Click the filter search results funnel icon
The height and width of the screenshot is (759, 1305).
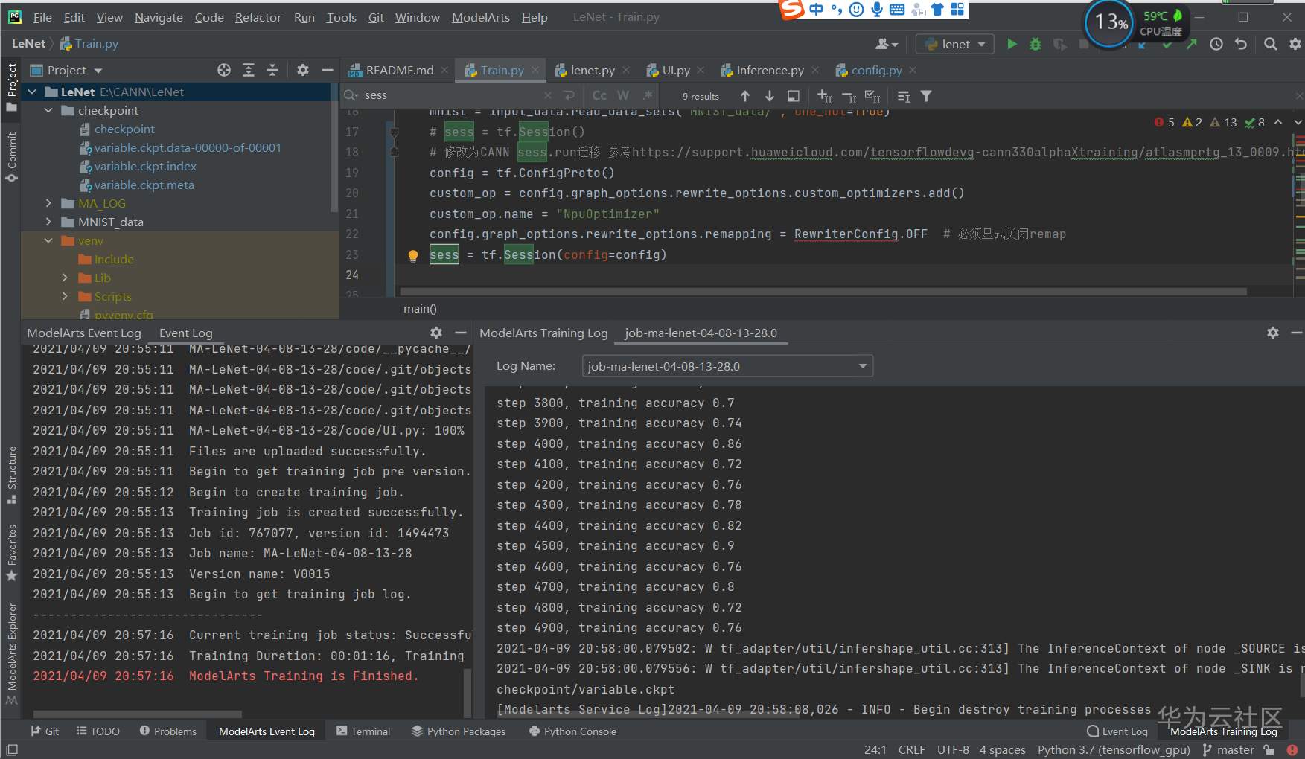[x=926, y=96]
